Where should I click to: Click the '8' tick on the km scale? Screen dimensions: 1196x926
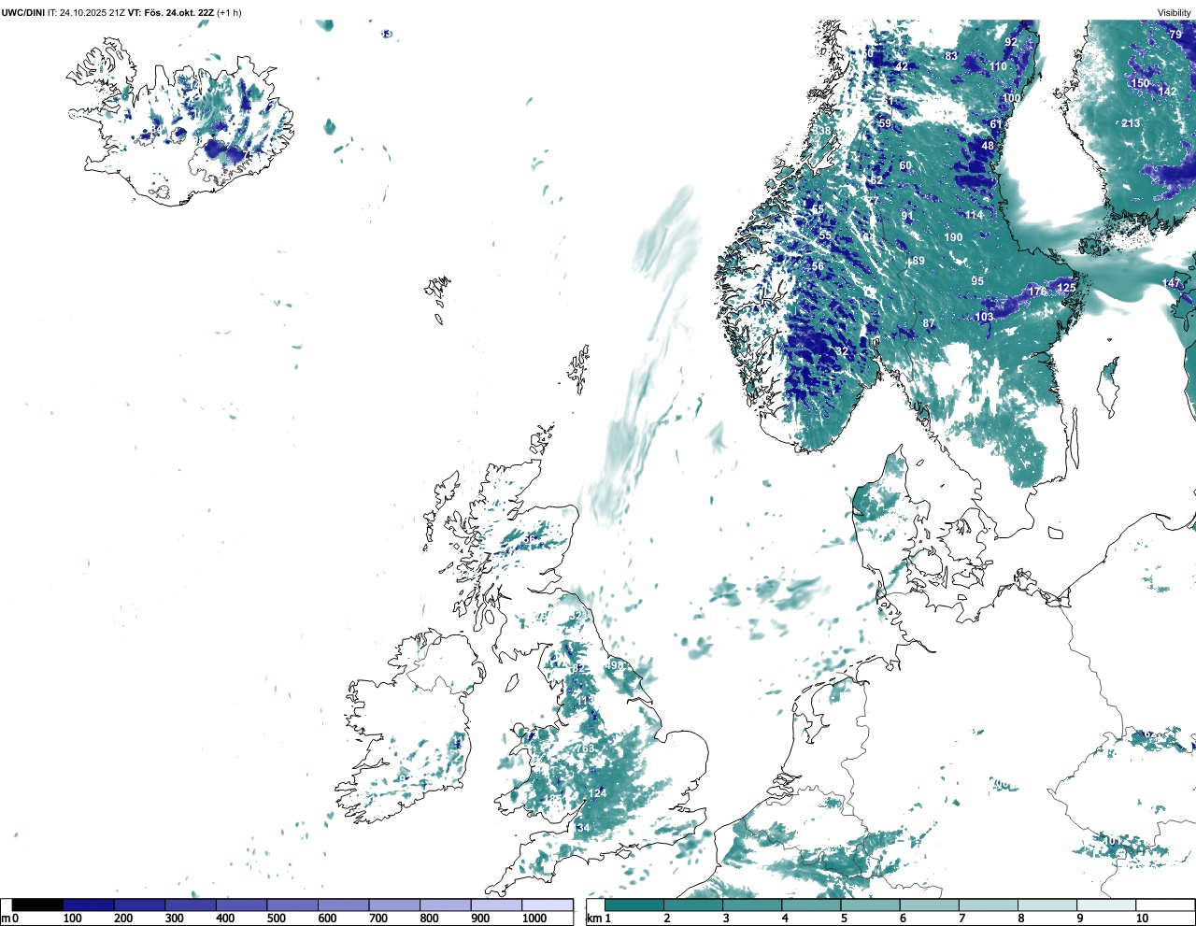point(1021,919)
